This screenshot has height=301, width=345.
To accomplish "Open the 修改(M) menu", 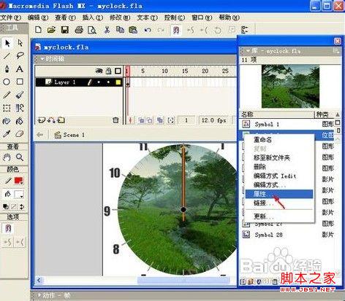I will [x=120, y=17].
